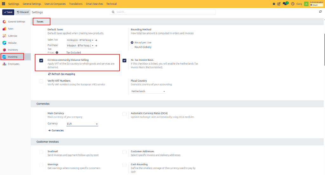
Task: Enable Automatic Currency Rates (OCA) checkbox
Action: pos(124,114)
